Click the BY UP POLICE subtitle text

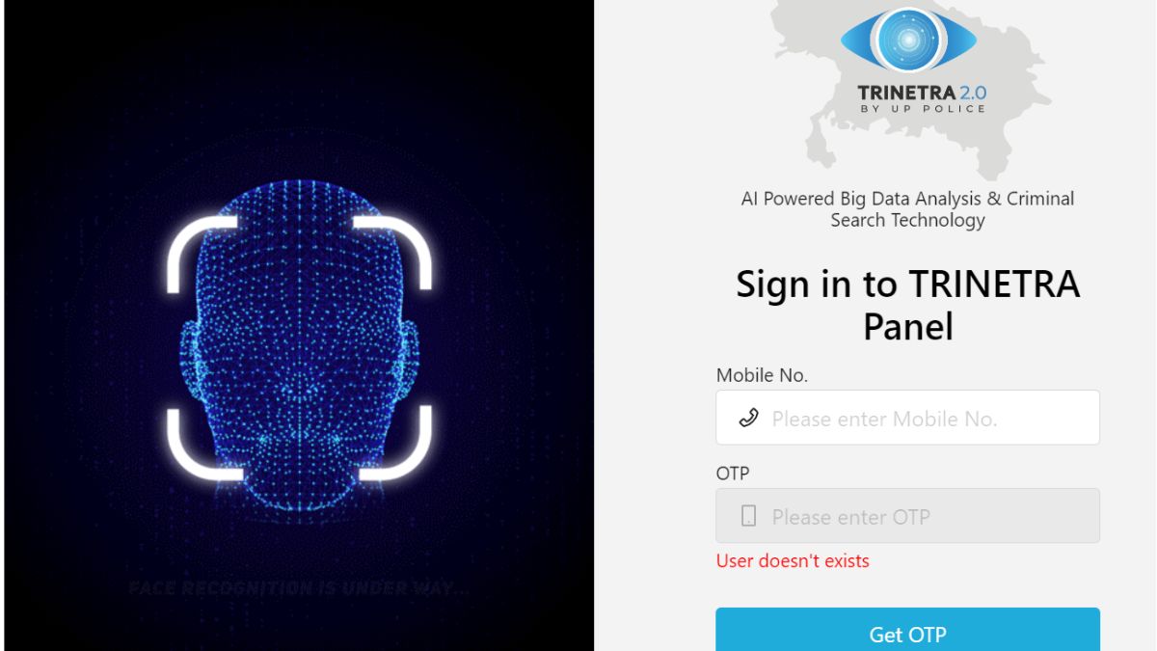coord(923,109)
